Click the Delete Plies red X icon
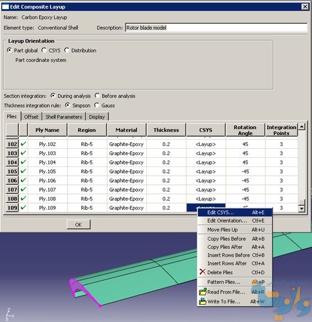 click(202, 272)
